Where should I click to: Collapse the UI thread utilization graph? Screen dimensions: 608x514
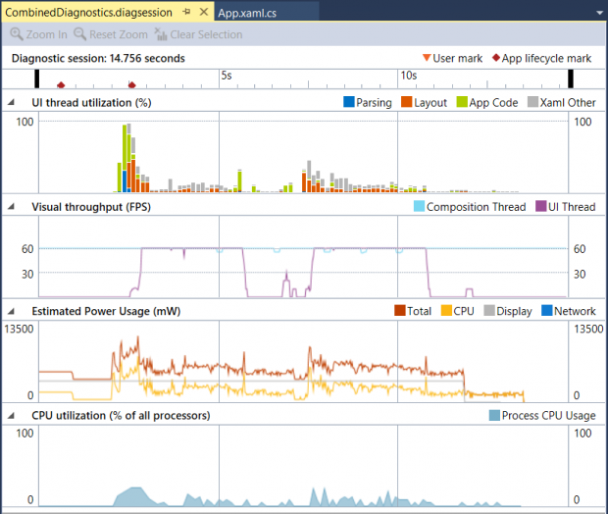(12, 102)
